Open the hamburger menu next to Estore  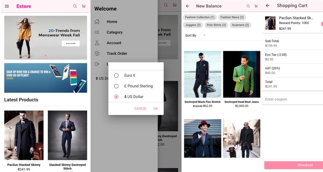(x=7, y=6)
